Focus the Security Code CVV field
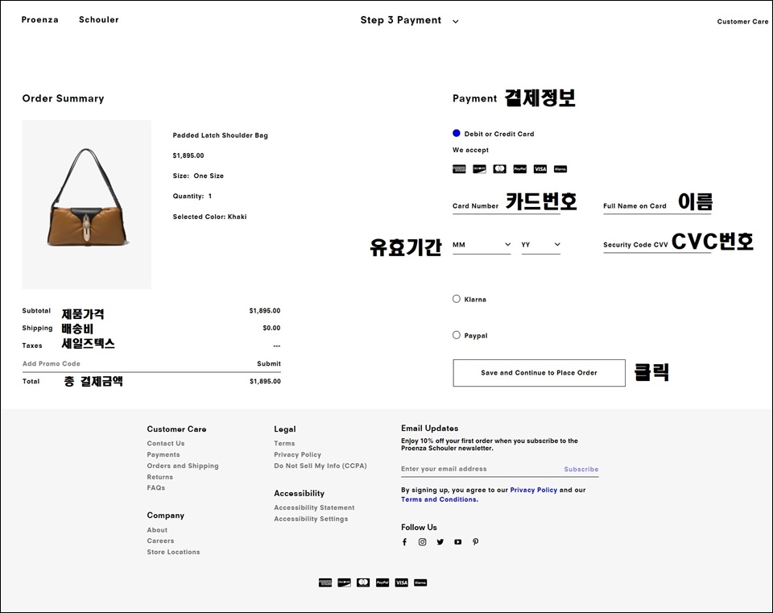The width and height of the screenshot is (773, 613). click(x=657, y=245)
